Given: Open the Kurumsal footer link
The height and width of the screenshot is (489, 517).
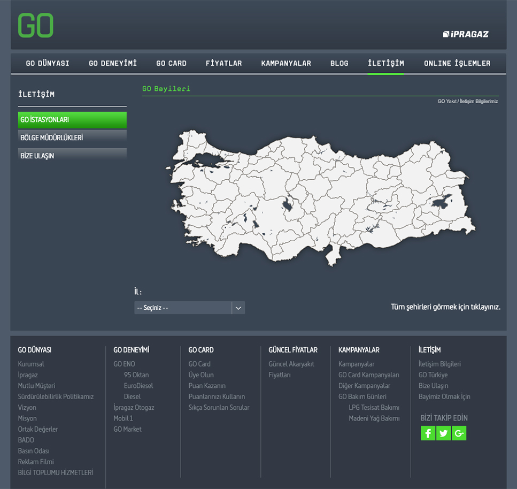Looking at the screenshot, I should (x=31, y=364).
